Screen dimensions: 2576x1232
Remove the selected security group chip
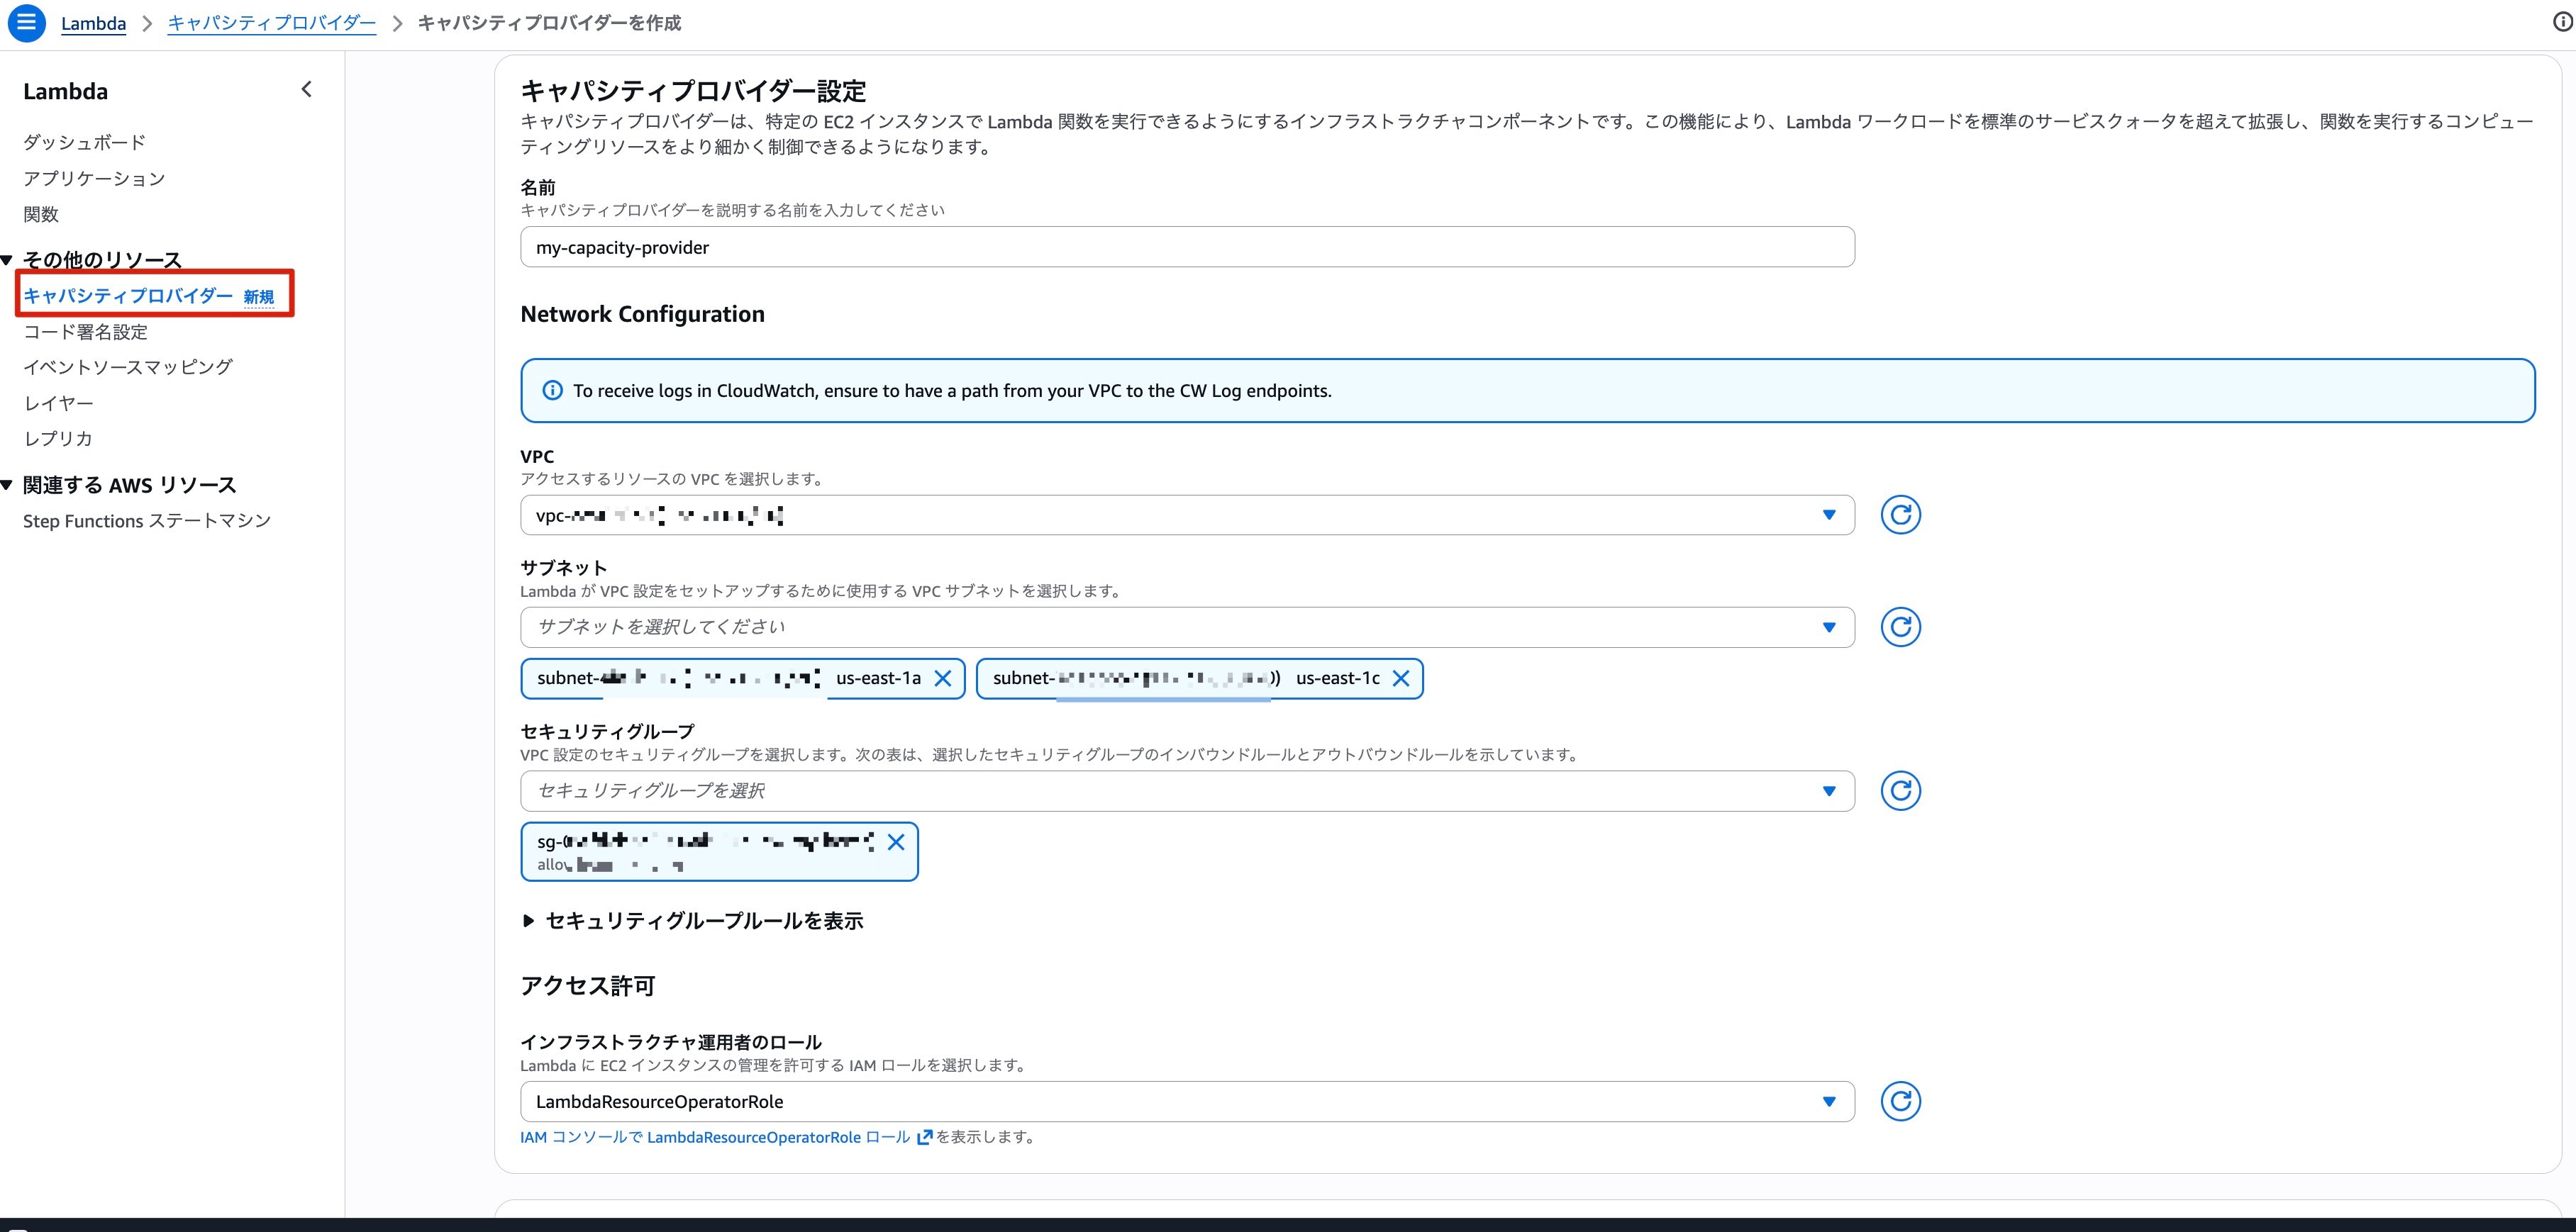click(896, 841)
